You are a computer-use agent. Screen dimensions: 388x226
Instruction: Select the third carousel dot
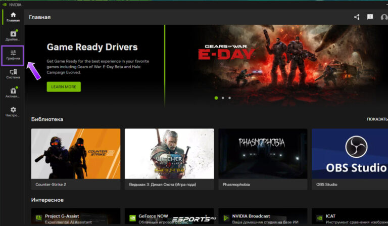coord(230,98)
